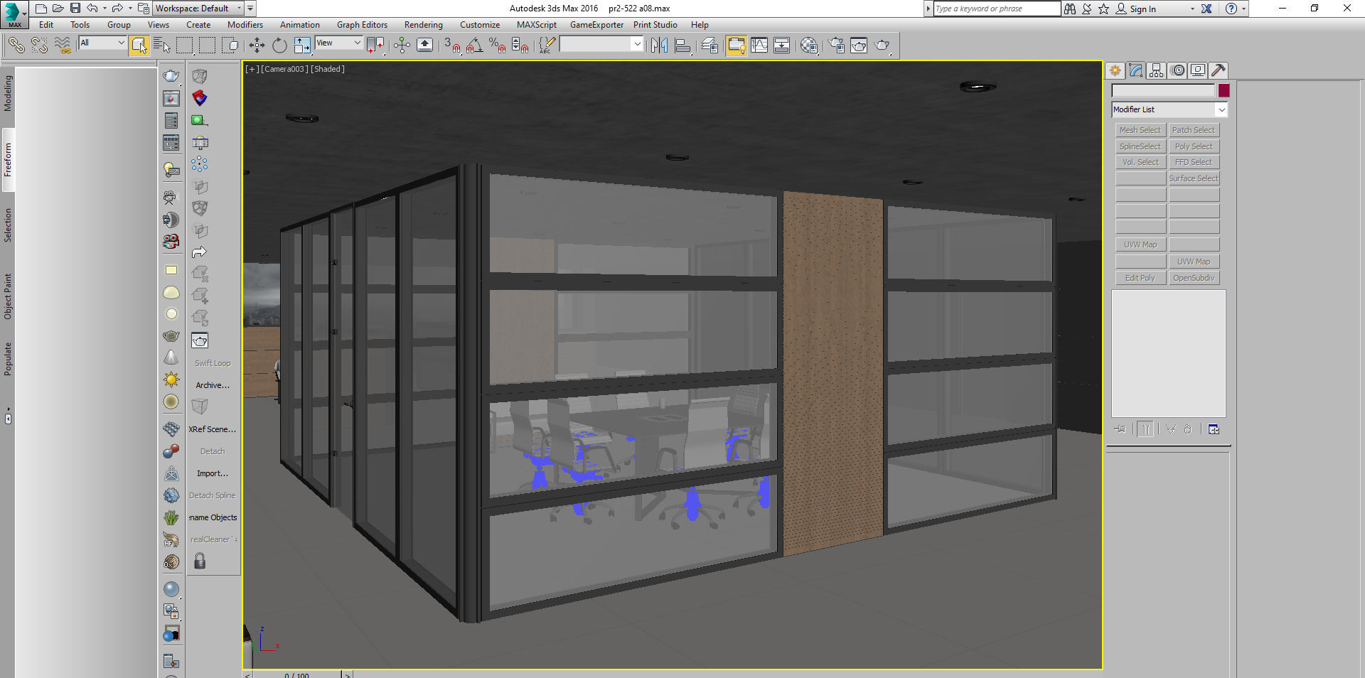The width and height of the screenshot is (1365, 678).
Task: Click the XRef Scene... button
Action: point(213,429)
